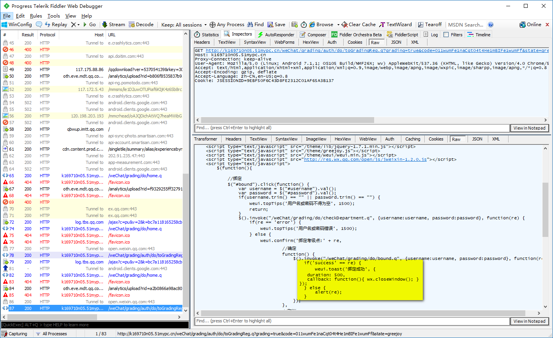Switch to the Composer tab
The image size is (553, 338).
pos(313,35)
